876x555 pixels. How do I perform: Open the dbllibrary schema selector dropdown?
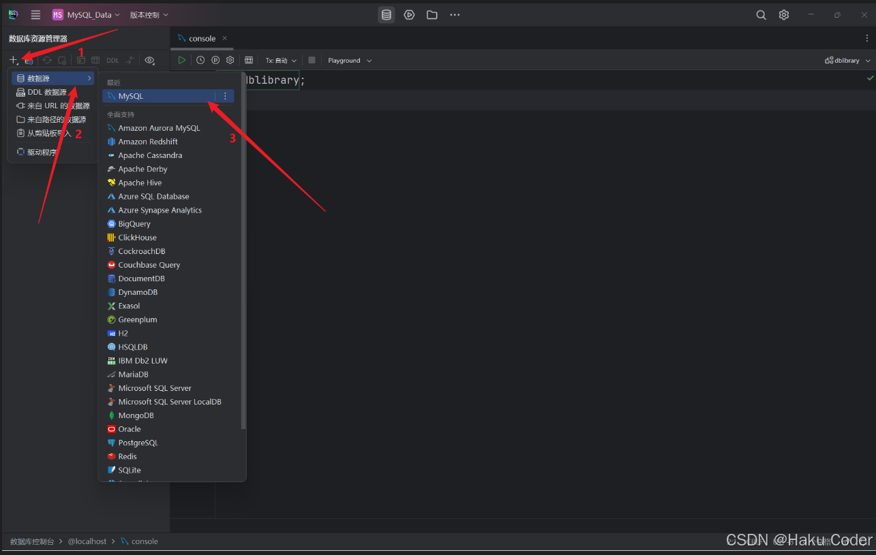coord(847,61)
